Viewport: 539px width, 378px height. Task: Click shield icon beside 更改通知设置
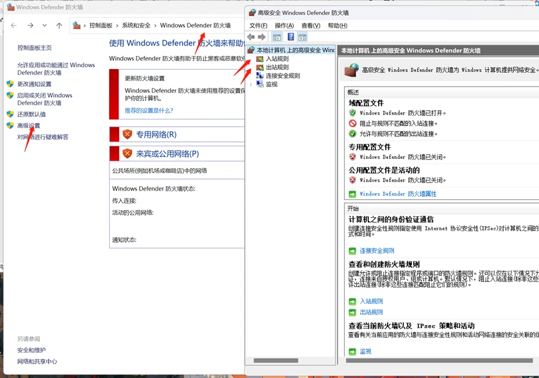tap(10, 84)
